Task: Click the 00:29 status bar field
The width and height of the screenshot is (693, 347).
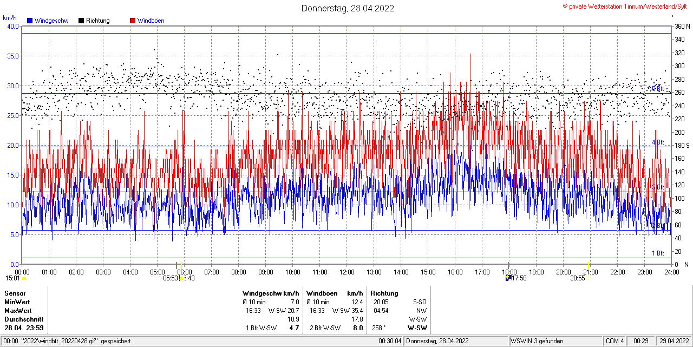Action: 641,341
